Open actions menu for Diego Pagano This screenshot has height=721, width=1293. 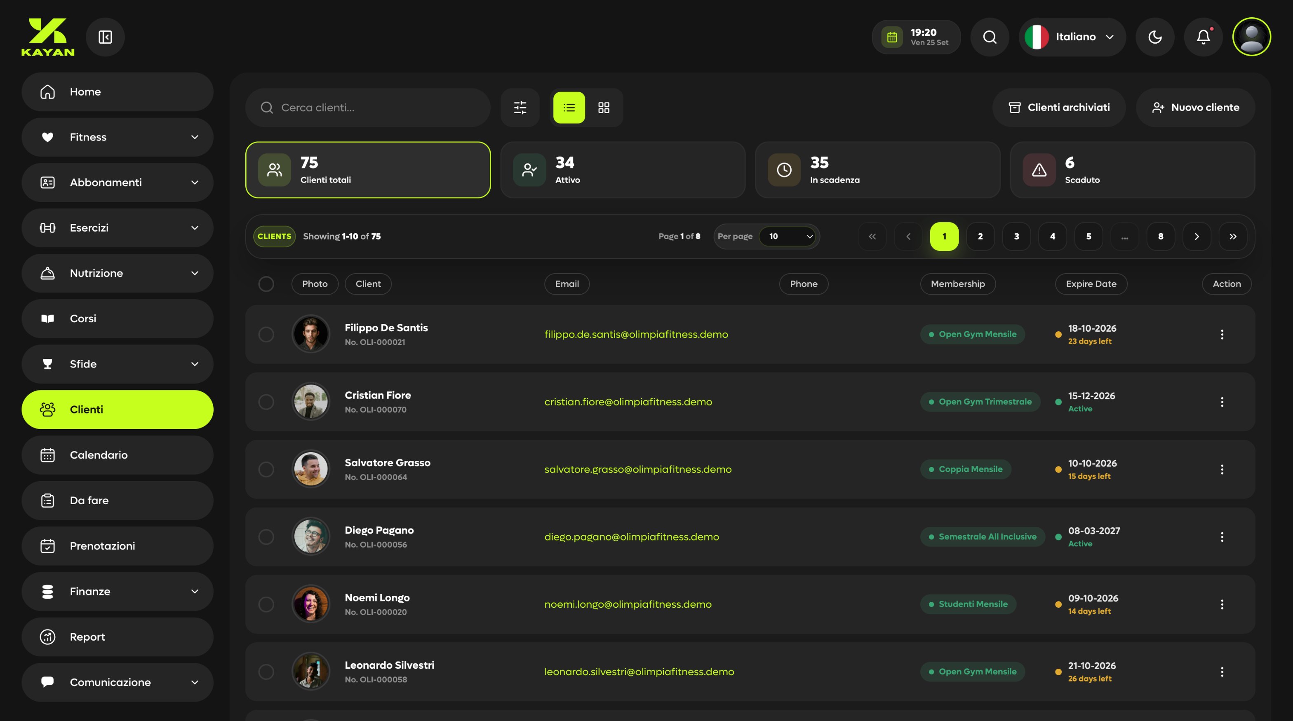pyautogui.click(x=1222, y=536)
